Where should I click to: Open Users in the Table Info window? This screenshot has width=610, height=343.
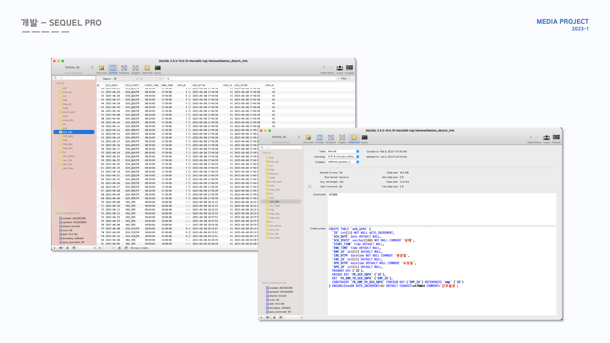click(x=546, y=138)
